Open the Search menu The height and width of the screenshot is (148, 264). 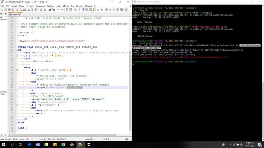14,6
